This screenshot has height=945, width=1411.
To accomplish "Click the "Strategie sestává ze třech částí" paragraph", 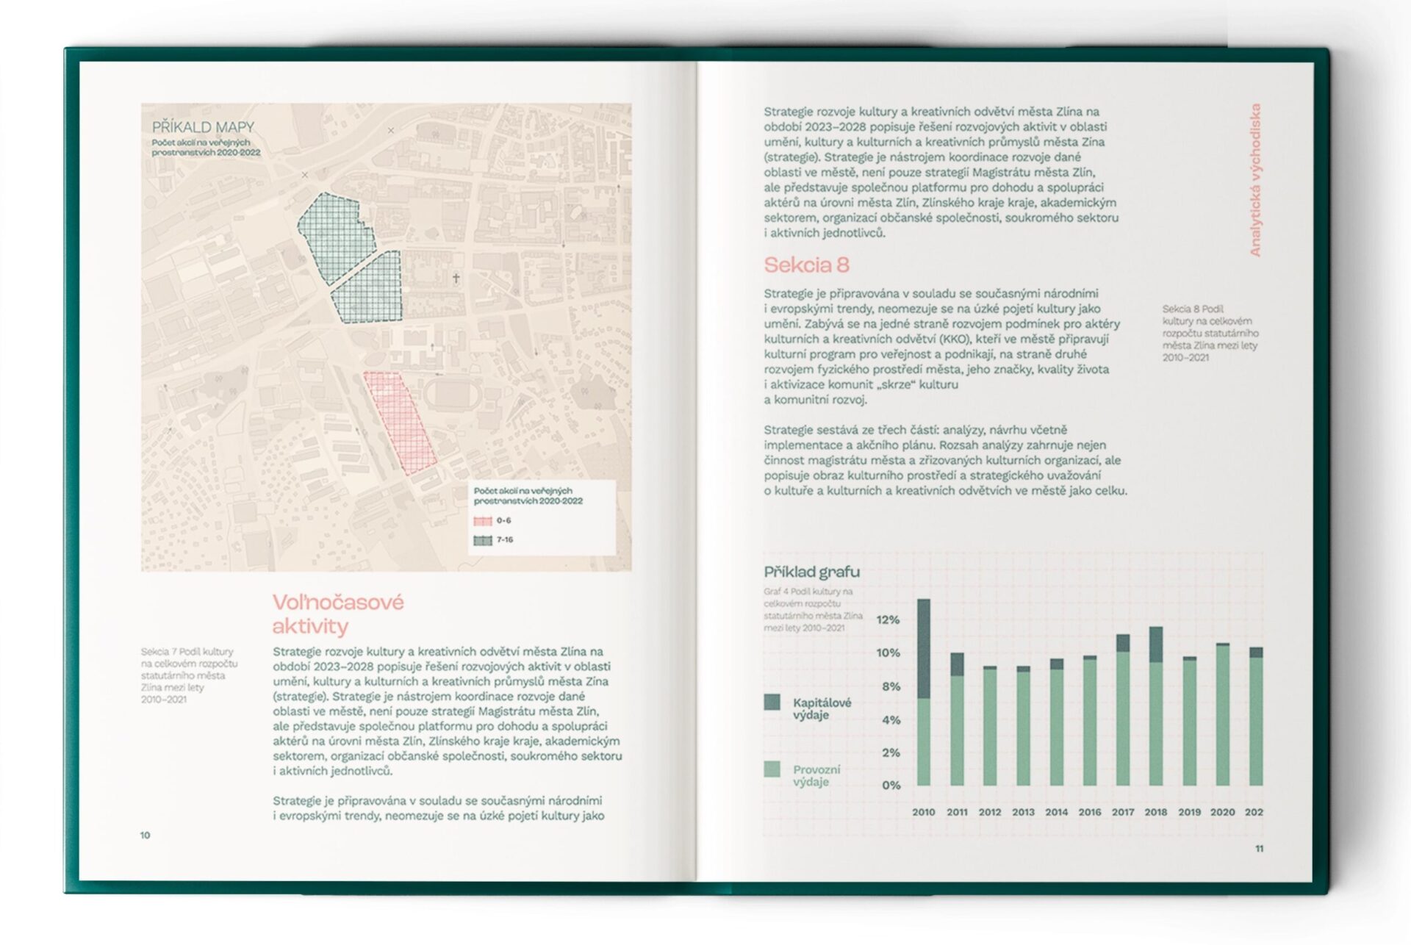I will click(945, 460).
